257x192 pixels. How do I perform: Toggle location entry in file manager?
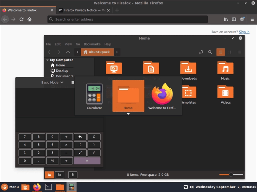point(201,52)
